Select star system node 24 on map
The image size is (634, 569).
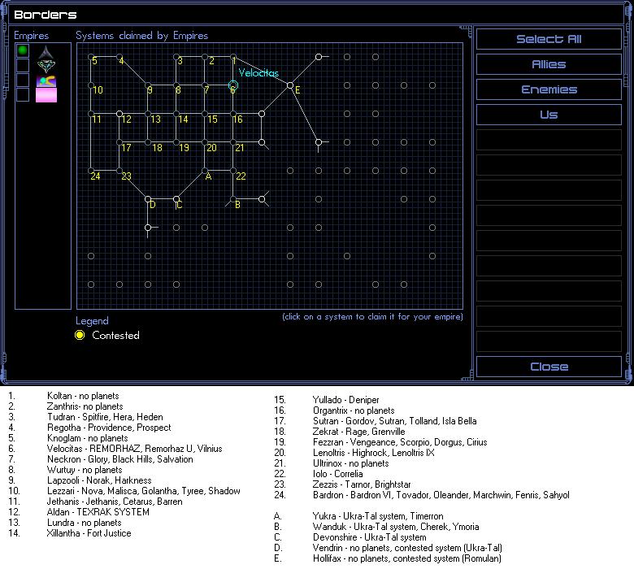91,171
